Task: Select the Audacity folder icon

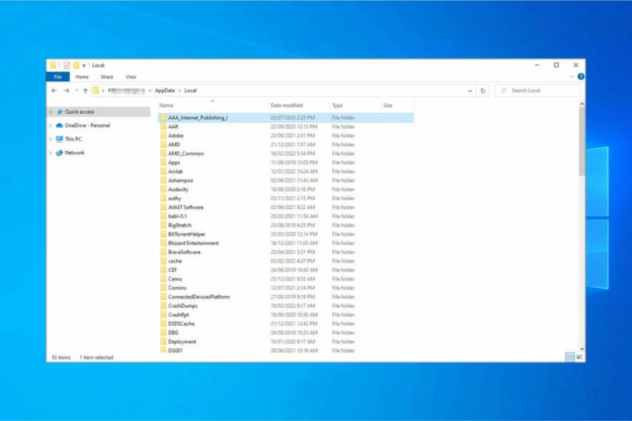Action: click(163, 189)
